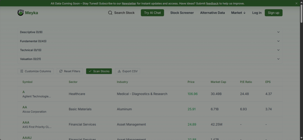Open stock symbol AAA
Screen dimensions: 303x140
point(26,122)
